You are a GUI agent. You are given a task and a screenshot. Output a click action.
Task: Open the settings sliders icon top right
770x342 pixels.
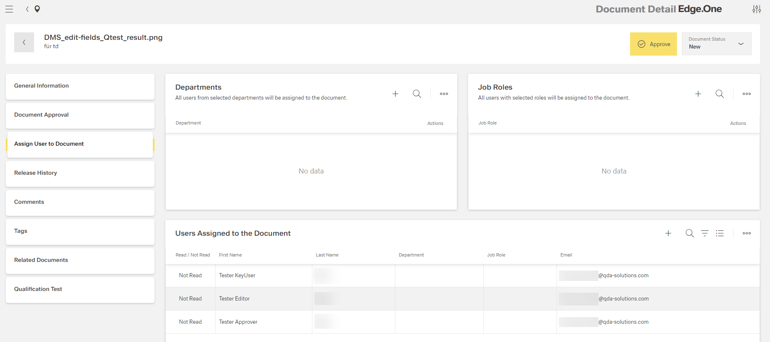point(756,9)
